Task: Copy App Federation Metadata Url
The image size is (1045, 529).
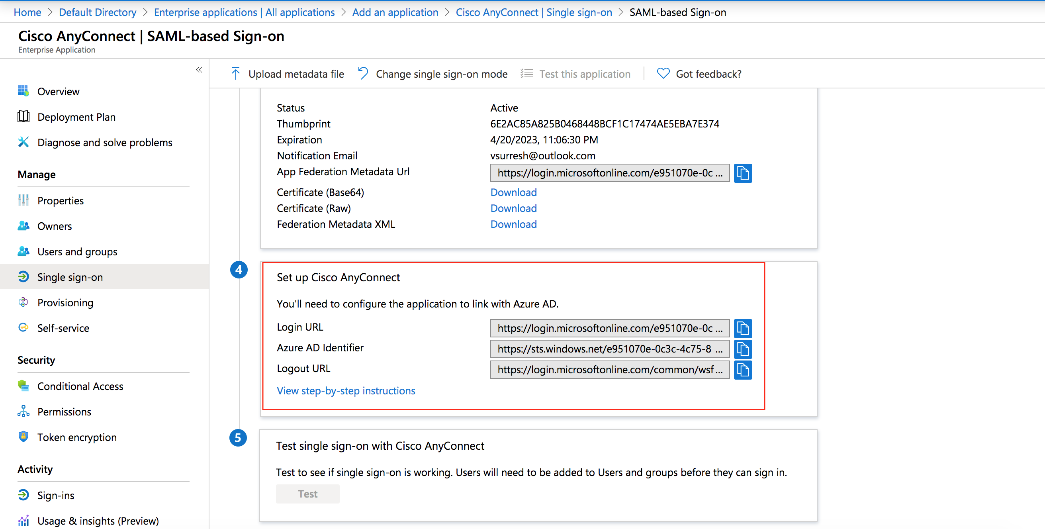Action: (x=742, y=173)
